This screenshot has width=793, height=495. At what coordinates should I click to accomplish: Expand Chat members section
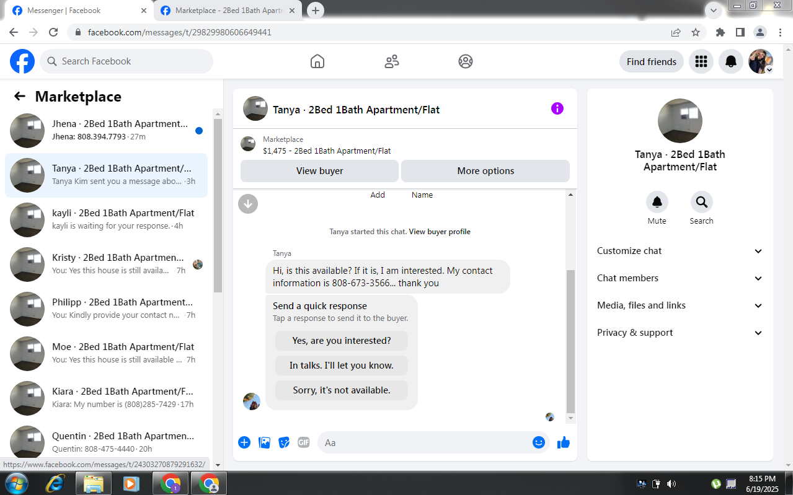pyautogui.click(x=680, y=278)
